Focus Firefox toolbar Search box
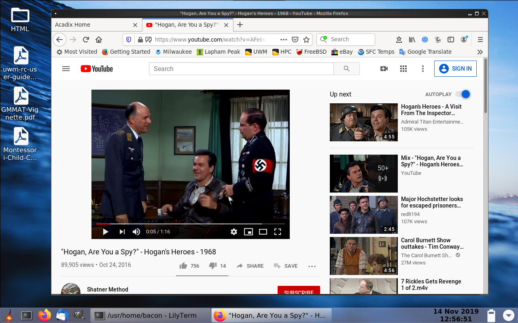 346,40
